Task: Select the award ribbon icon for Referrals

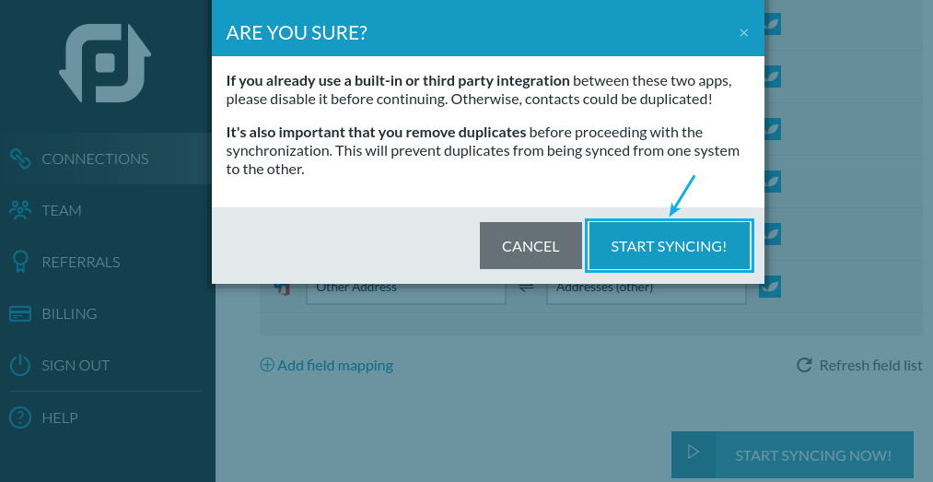Action: click(x=20, y=262)
